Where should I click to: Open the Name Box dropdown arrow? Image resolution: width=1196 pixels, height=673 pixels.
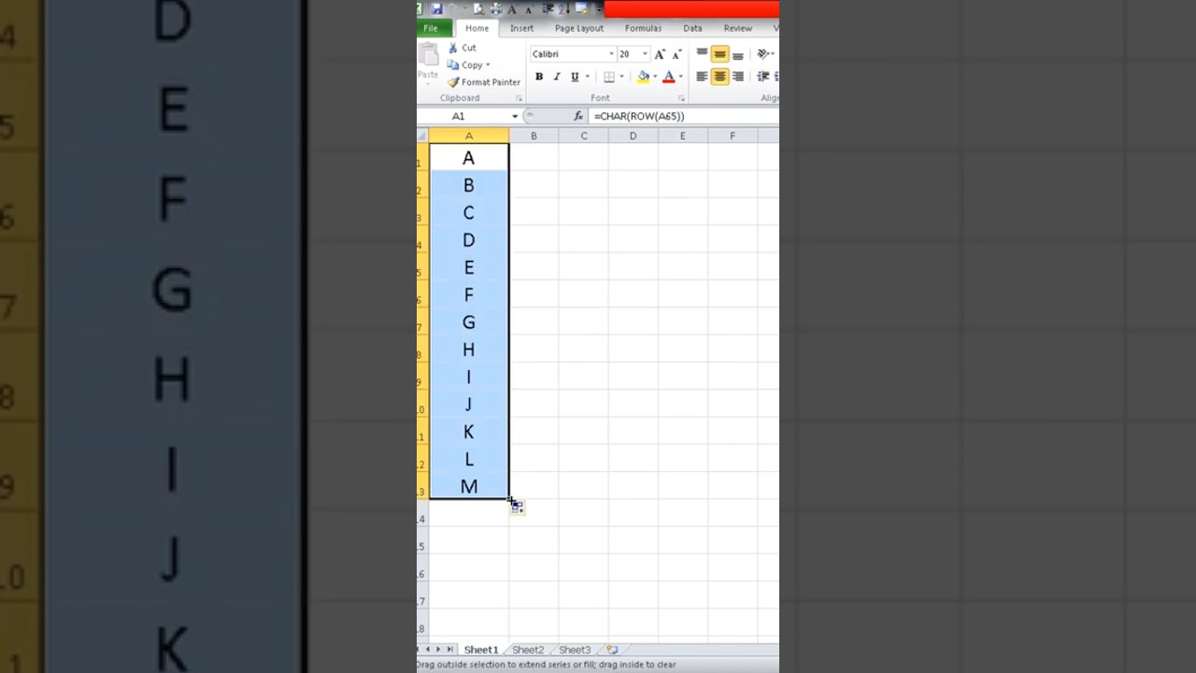point(515,116)
